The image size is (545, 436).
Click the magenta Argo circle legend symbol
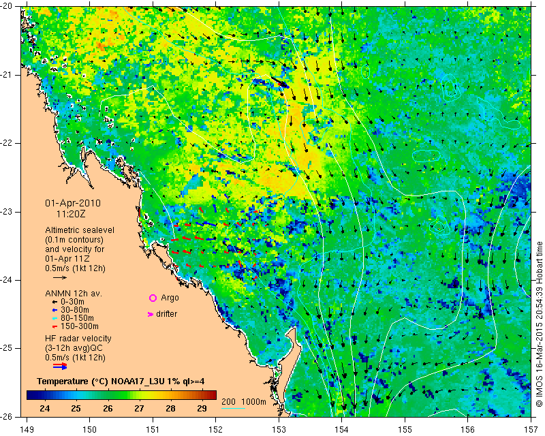(x=153, y=298)
